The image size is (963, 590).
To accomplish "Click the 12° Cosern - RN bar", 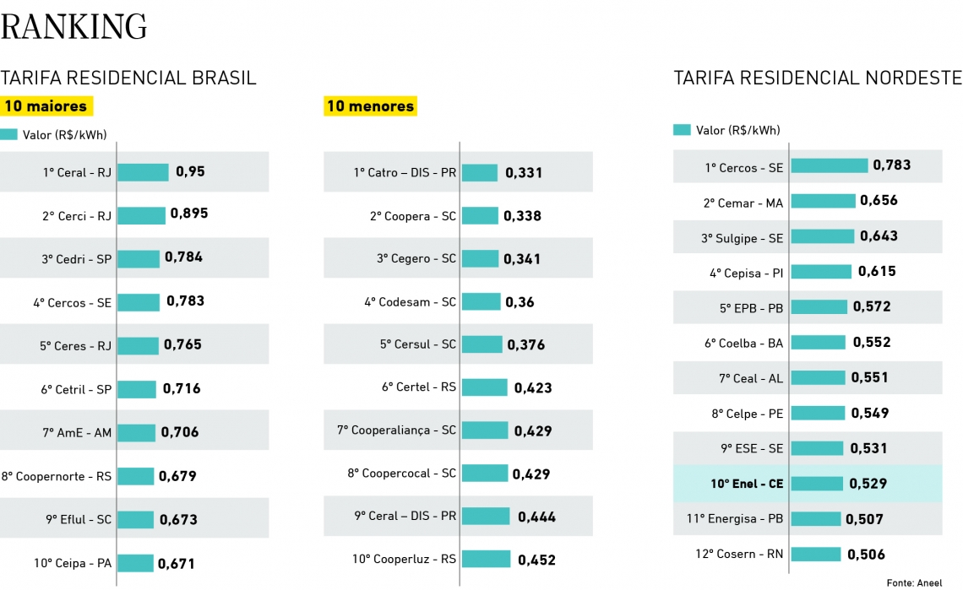I will [816, 555].
